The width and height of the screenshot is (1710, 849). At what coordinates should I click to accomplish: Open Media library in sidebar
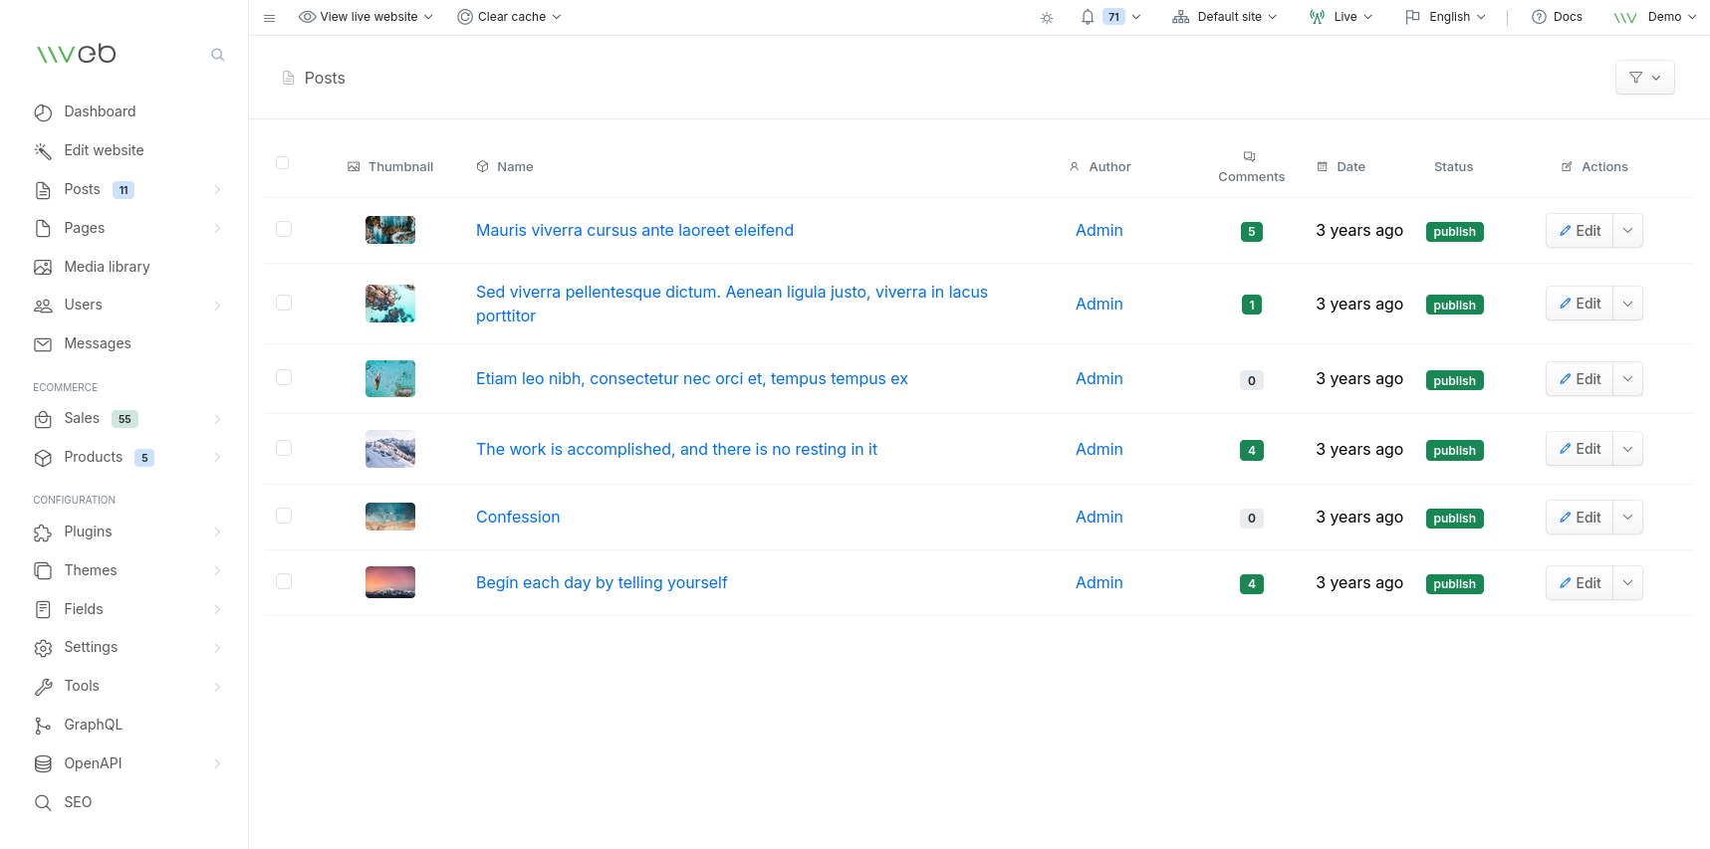[x=107, y=267]
